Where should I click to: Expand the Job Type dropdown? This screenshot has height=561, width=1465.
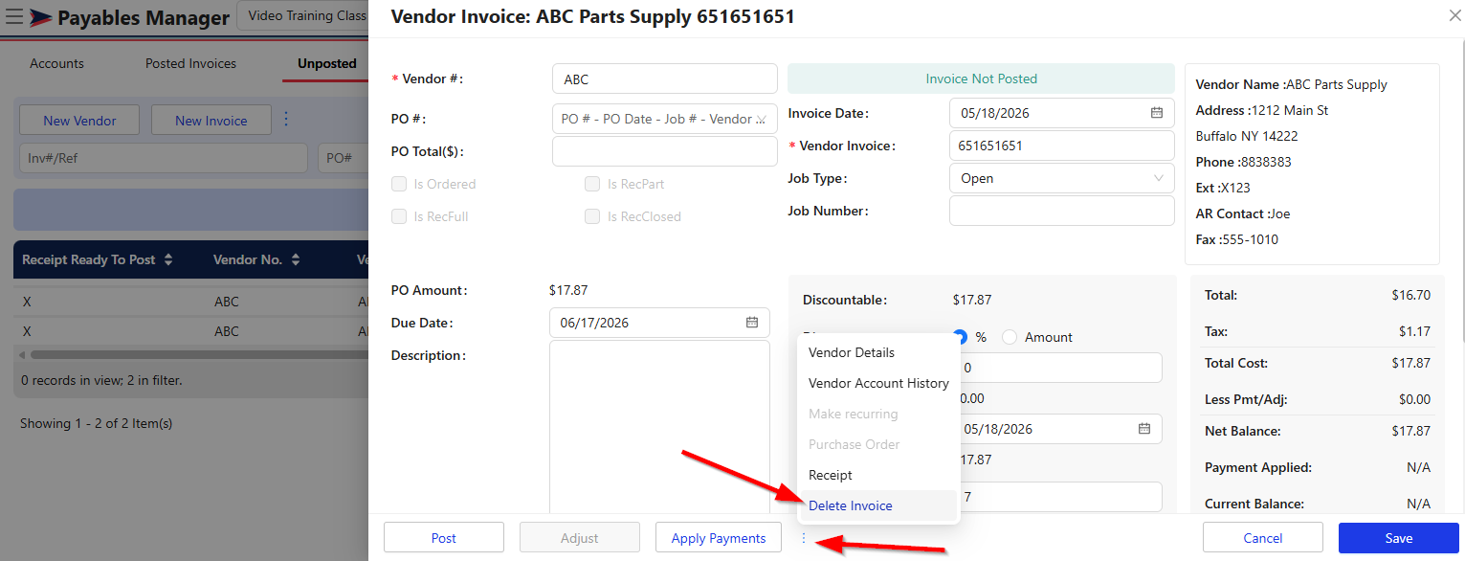tap(1062, 178)
